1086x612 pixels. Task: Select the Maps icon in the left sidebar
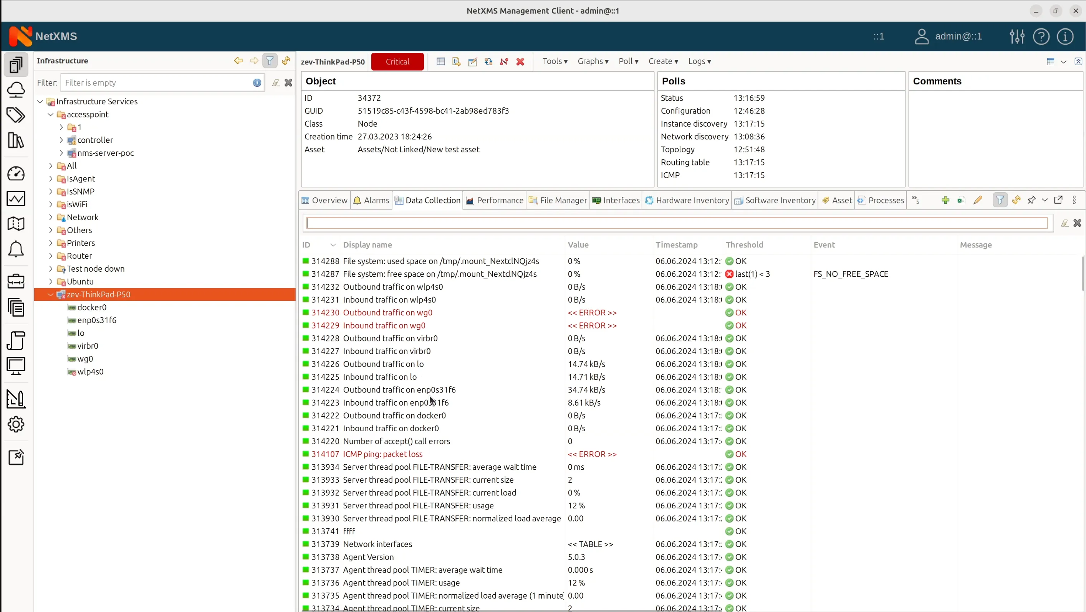pyautogui.click(x=17, y=224)
